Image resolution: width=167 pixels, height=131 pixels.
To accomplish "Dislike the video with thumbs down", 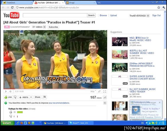I will tap(15, 97).
